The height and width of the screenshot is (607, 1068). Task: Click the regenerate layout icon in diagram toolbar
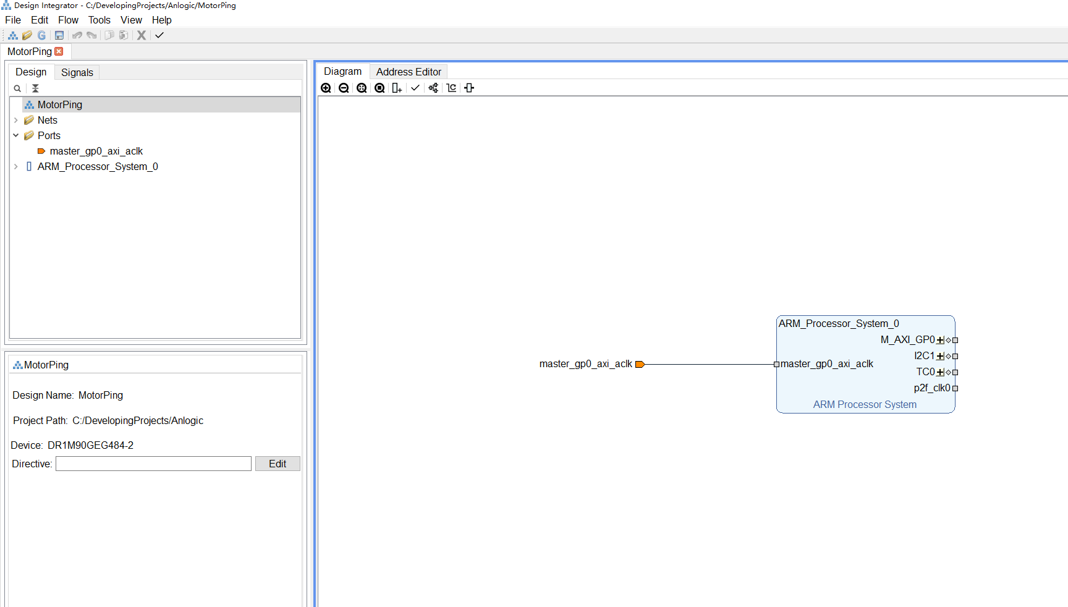452,88
